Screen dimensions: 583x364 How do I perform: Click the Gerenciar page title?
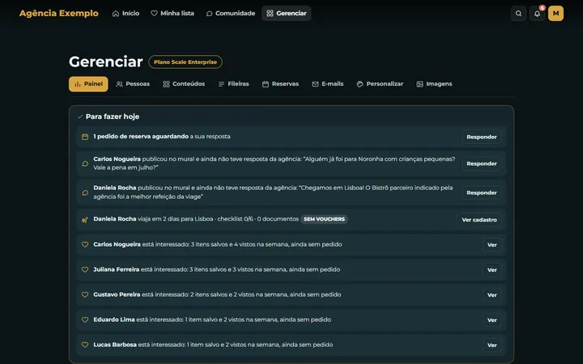pos(105,61)
